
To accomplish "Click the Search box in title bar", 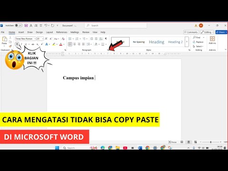I will click(116, 26).
